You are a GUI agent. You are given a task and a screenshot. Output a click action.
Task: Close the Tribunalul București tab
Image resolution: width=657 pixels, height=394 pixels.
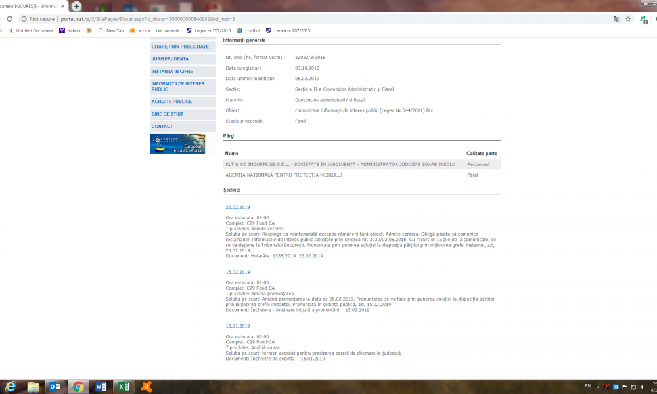[x=62, y=7]
